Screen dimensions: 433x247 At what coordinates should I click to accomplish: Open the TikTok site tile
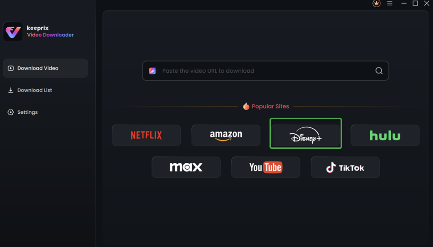pos(345,167)
